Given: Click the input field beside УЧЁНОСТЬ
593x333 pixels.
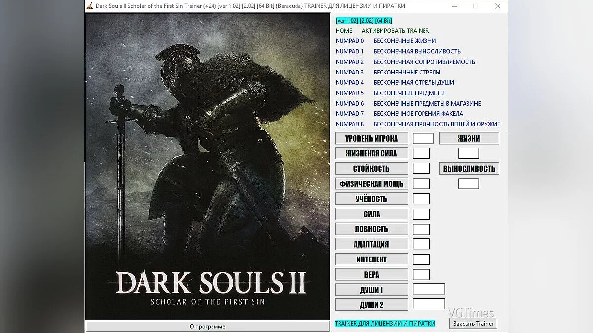Looking at the screenshot, I should (421, 198).
